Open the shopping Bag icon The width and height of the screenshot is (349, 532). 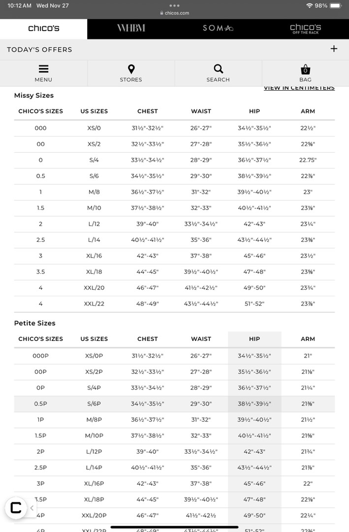point(305,69)
